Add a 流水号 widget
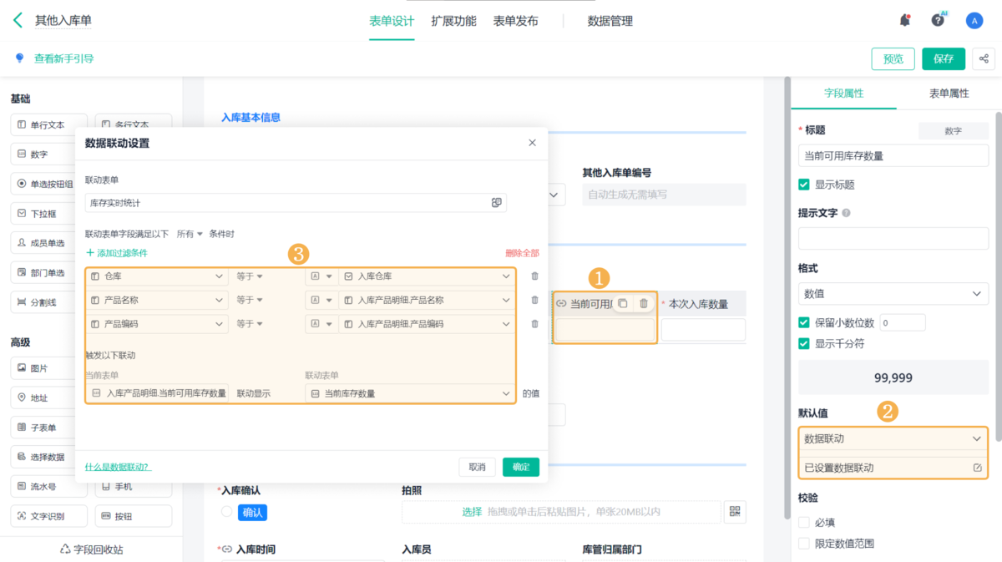 pos(49,486)
